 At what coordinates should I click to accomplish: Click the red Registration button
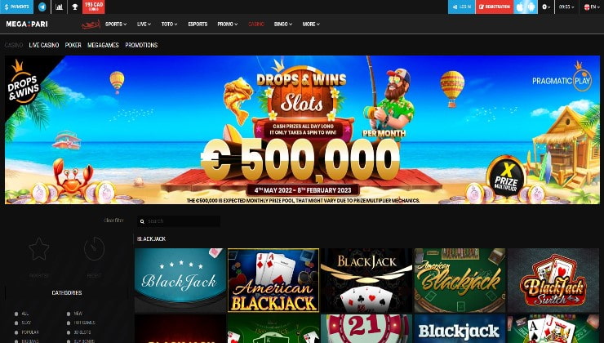tap(495, 7)
